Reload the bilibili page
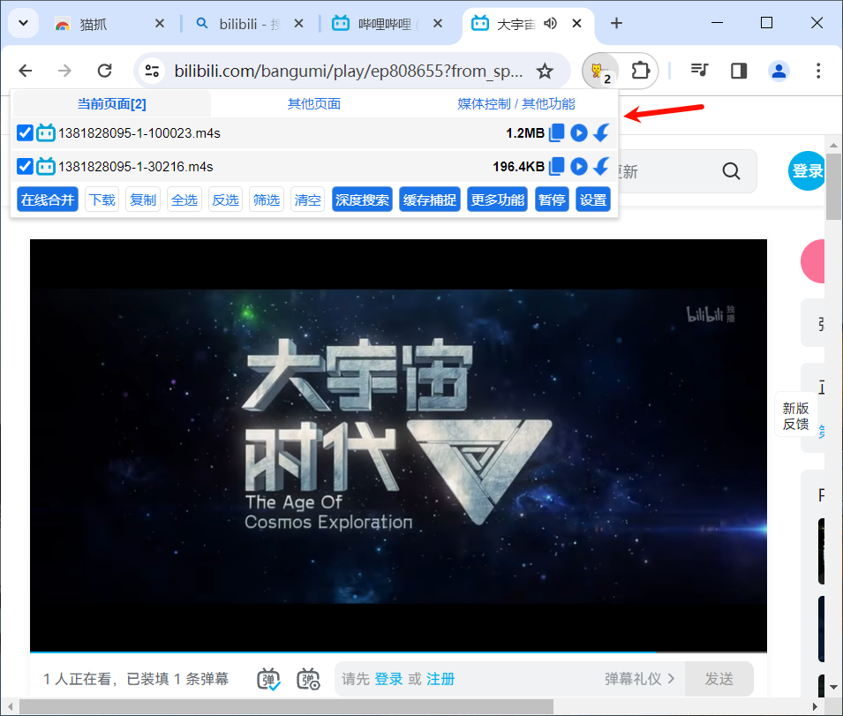This screenshot has height=716, width=843. [x=104, y=71]
